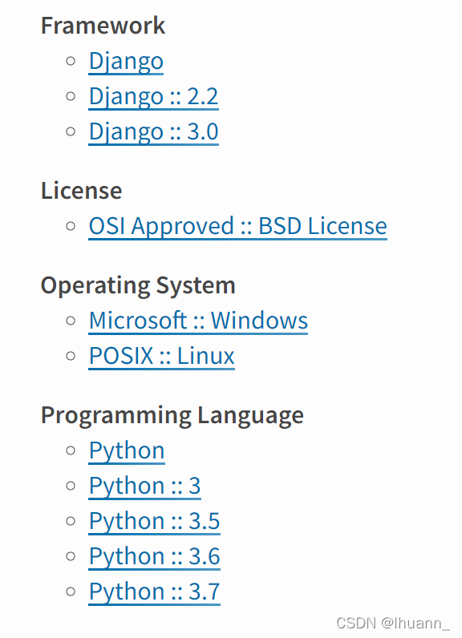This screenshot has height=638, width=462.
Task: Open the Django :: 2.2 link
Action: (x=153, y=96)
